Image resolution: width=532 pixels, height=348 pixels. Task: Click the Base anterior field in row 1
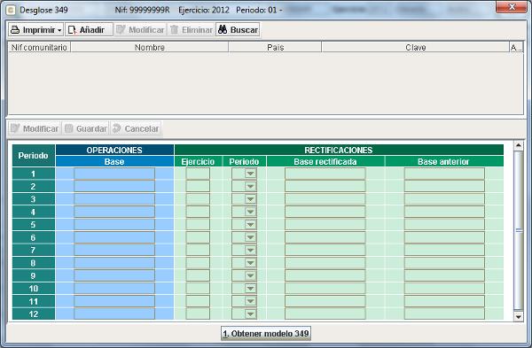click(444, 174)
